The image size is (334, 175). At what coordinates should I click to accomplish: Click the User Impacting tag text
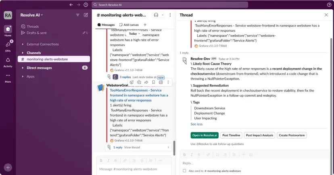(x=205, y=118)
